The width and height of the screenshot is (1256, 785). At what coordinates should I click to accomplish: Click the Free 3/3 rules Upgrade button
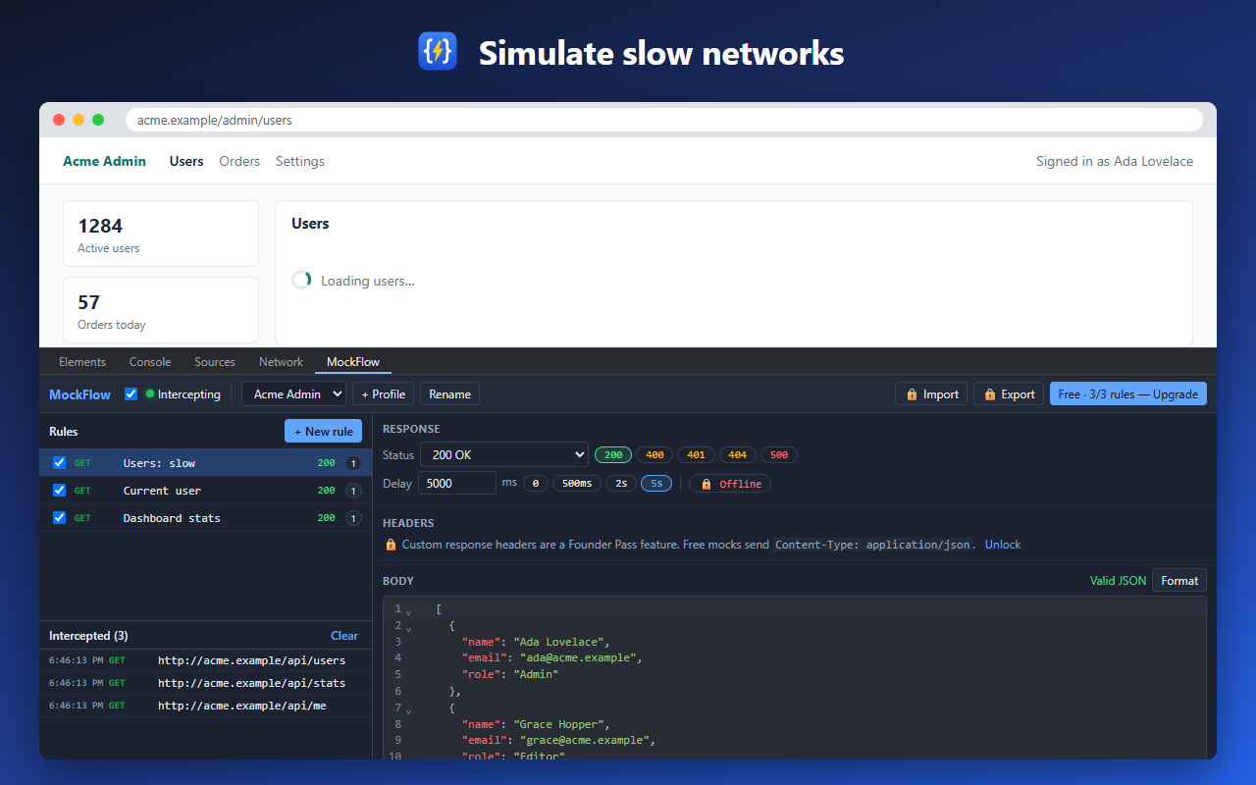coord(1128,394)
